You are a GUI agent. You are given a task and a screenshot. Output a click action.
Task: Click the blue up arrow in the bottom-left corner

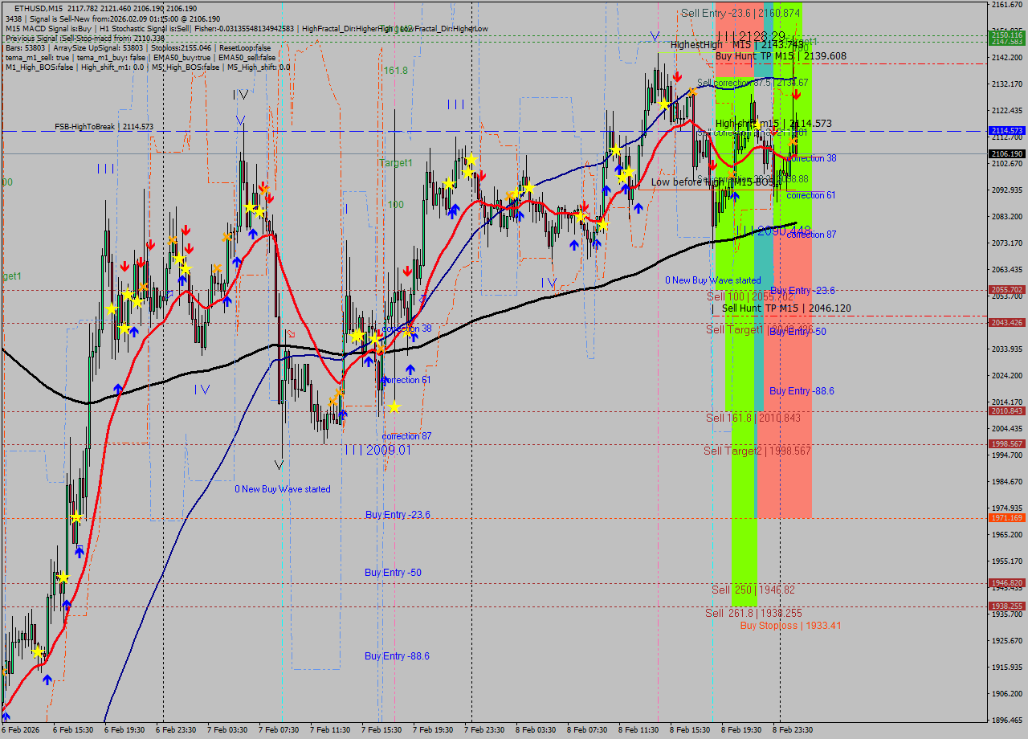(x=6, y=716)
